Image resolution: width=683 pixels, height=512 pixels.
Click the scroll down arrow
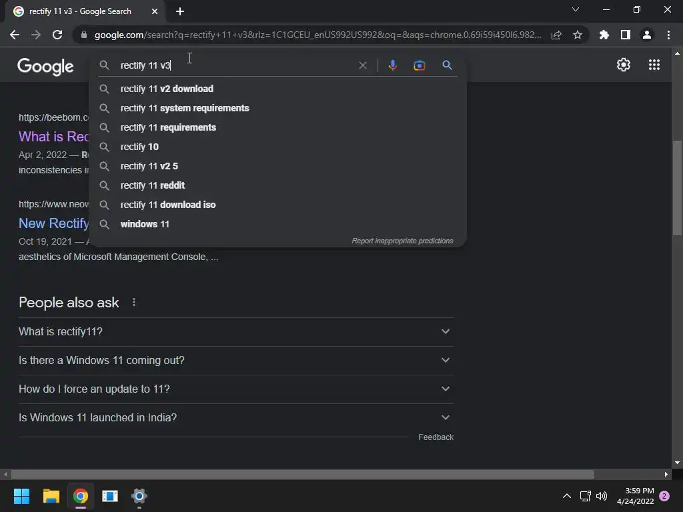pos(677,463)
